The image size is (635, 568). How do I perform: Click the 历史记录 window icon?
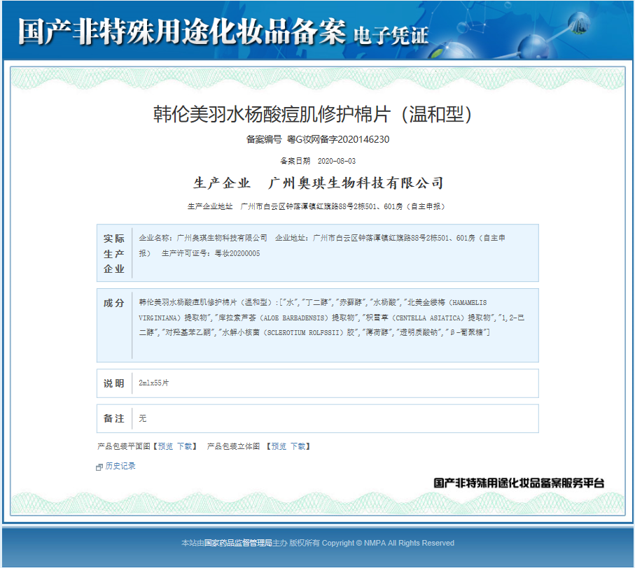(99, 467)
